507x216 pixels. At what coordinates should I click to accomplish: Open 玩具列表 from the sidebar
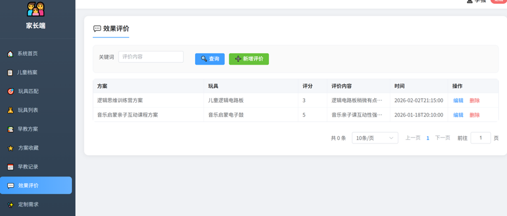click(36, 111)
